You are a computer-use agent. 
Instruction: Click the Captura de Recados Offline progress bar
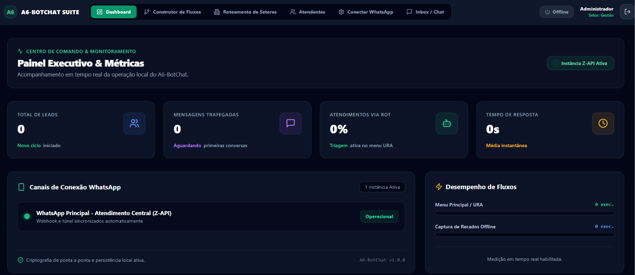pyautogui.click(x=524, y=235)
